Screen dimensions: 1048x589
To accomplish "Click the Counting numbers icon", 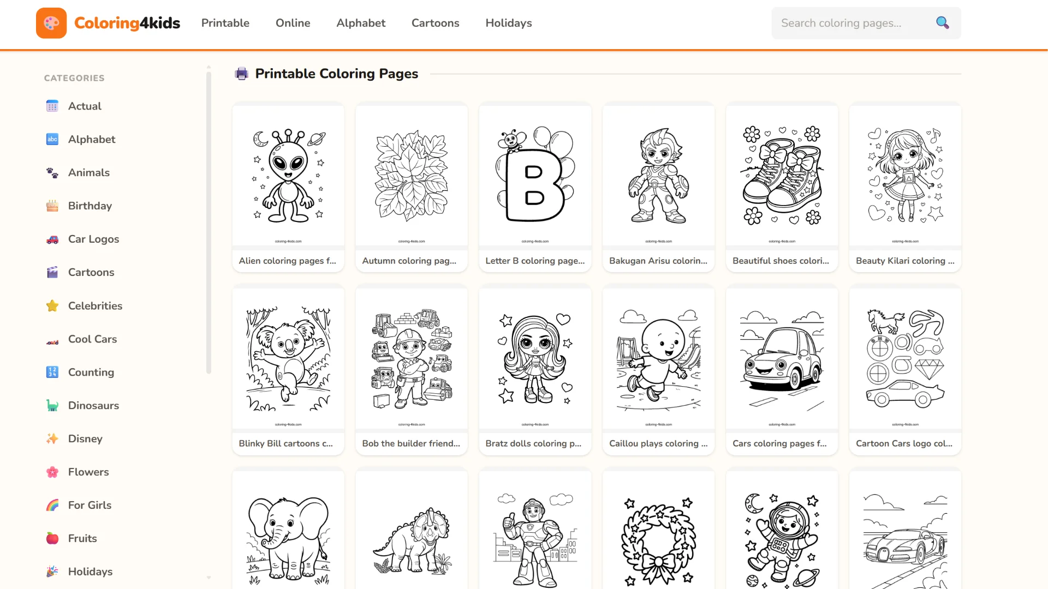I will [x=52, y=372].
